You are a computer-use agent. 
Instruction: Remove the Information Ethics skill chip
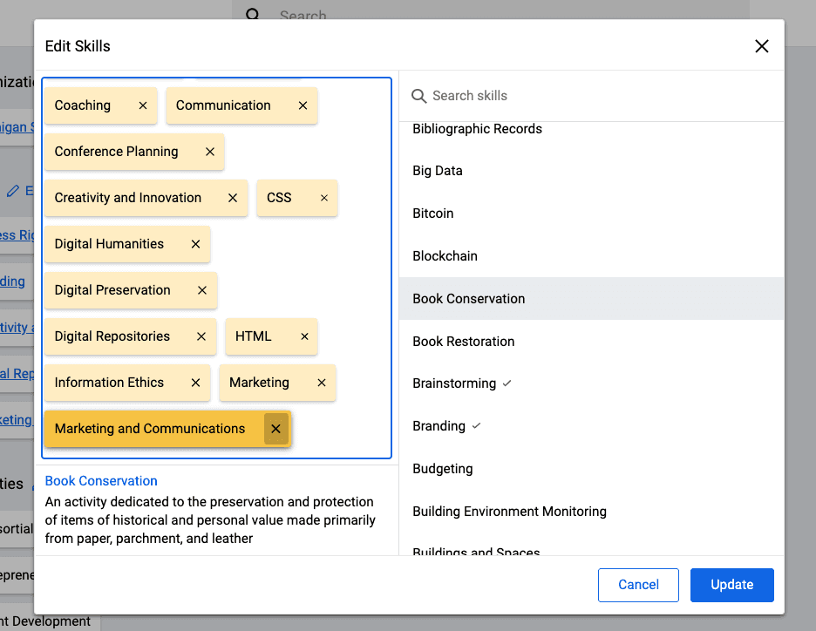pyautogui.click(x=195, y=383)
